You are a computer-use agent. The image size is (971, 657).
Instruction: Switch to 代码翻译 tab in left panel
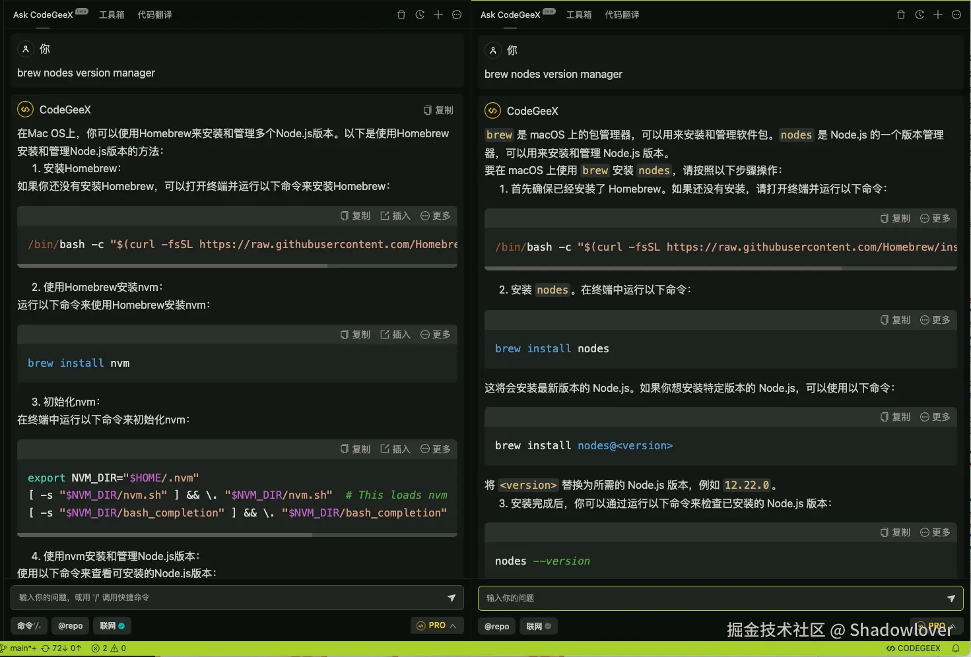(155, 15)
